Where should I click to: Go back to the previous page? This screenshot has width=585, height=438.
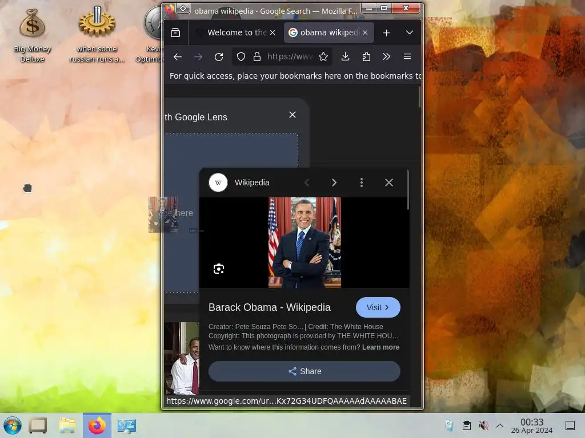pos(178,56)
